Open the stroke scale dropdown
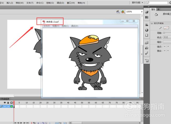 [167, 42]
